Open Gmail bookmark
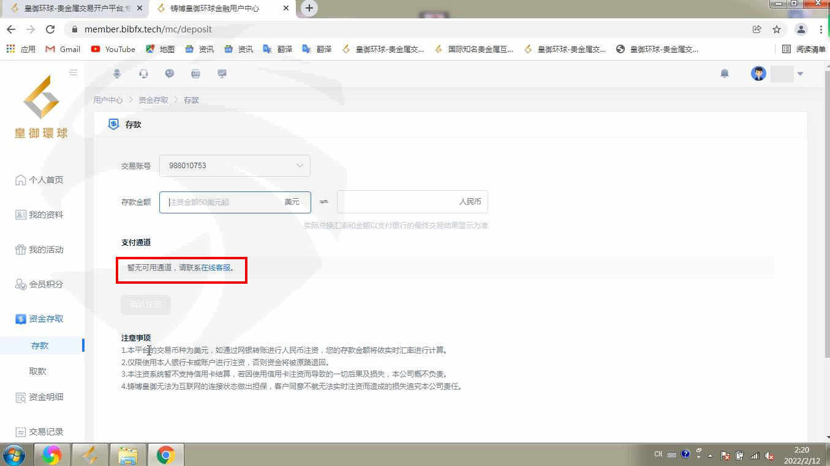 (63, 50)
